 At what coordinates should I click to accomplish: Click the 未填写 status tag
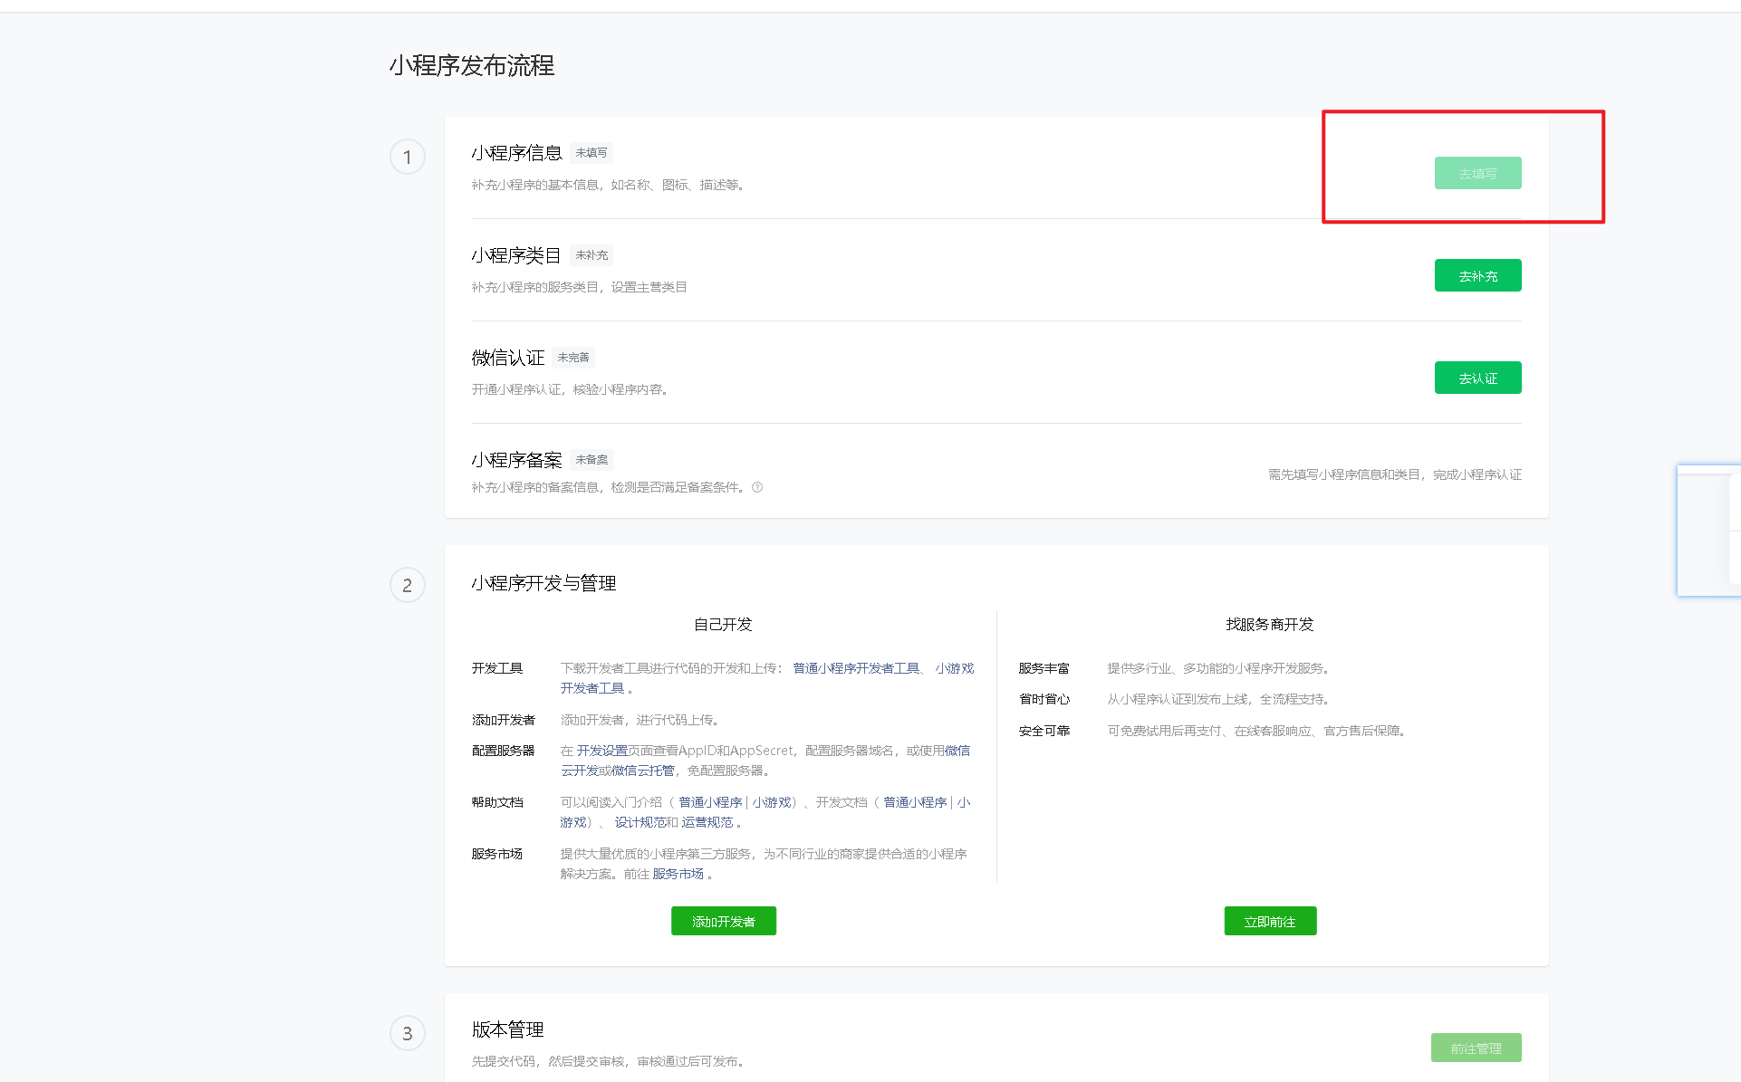coord(592,153)
